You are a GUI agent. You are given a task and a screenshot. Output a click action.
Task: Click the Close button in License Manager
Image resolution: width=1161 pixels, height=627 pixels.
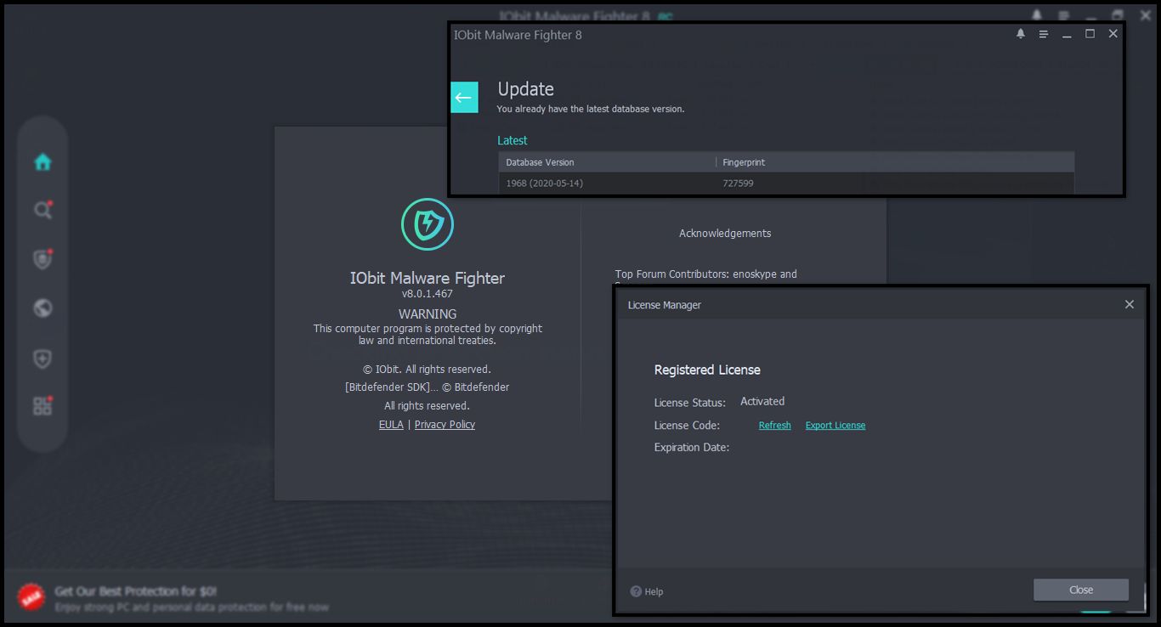point(1081,590)
